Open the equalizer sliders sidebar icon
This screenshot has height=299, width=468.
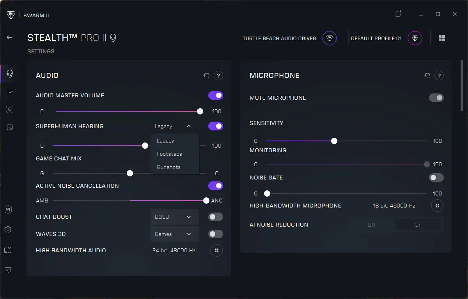(10, 91)
